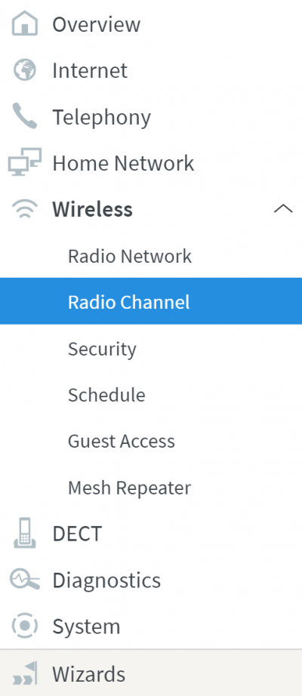
Task: Open the Wizards menu label
Action: point(89,674)
